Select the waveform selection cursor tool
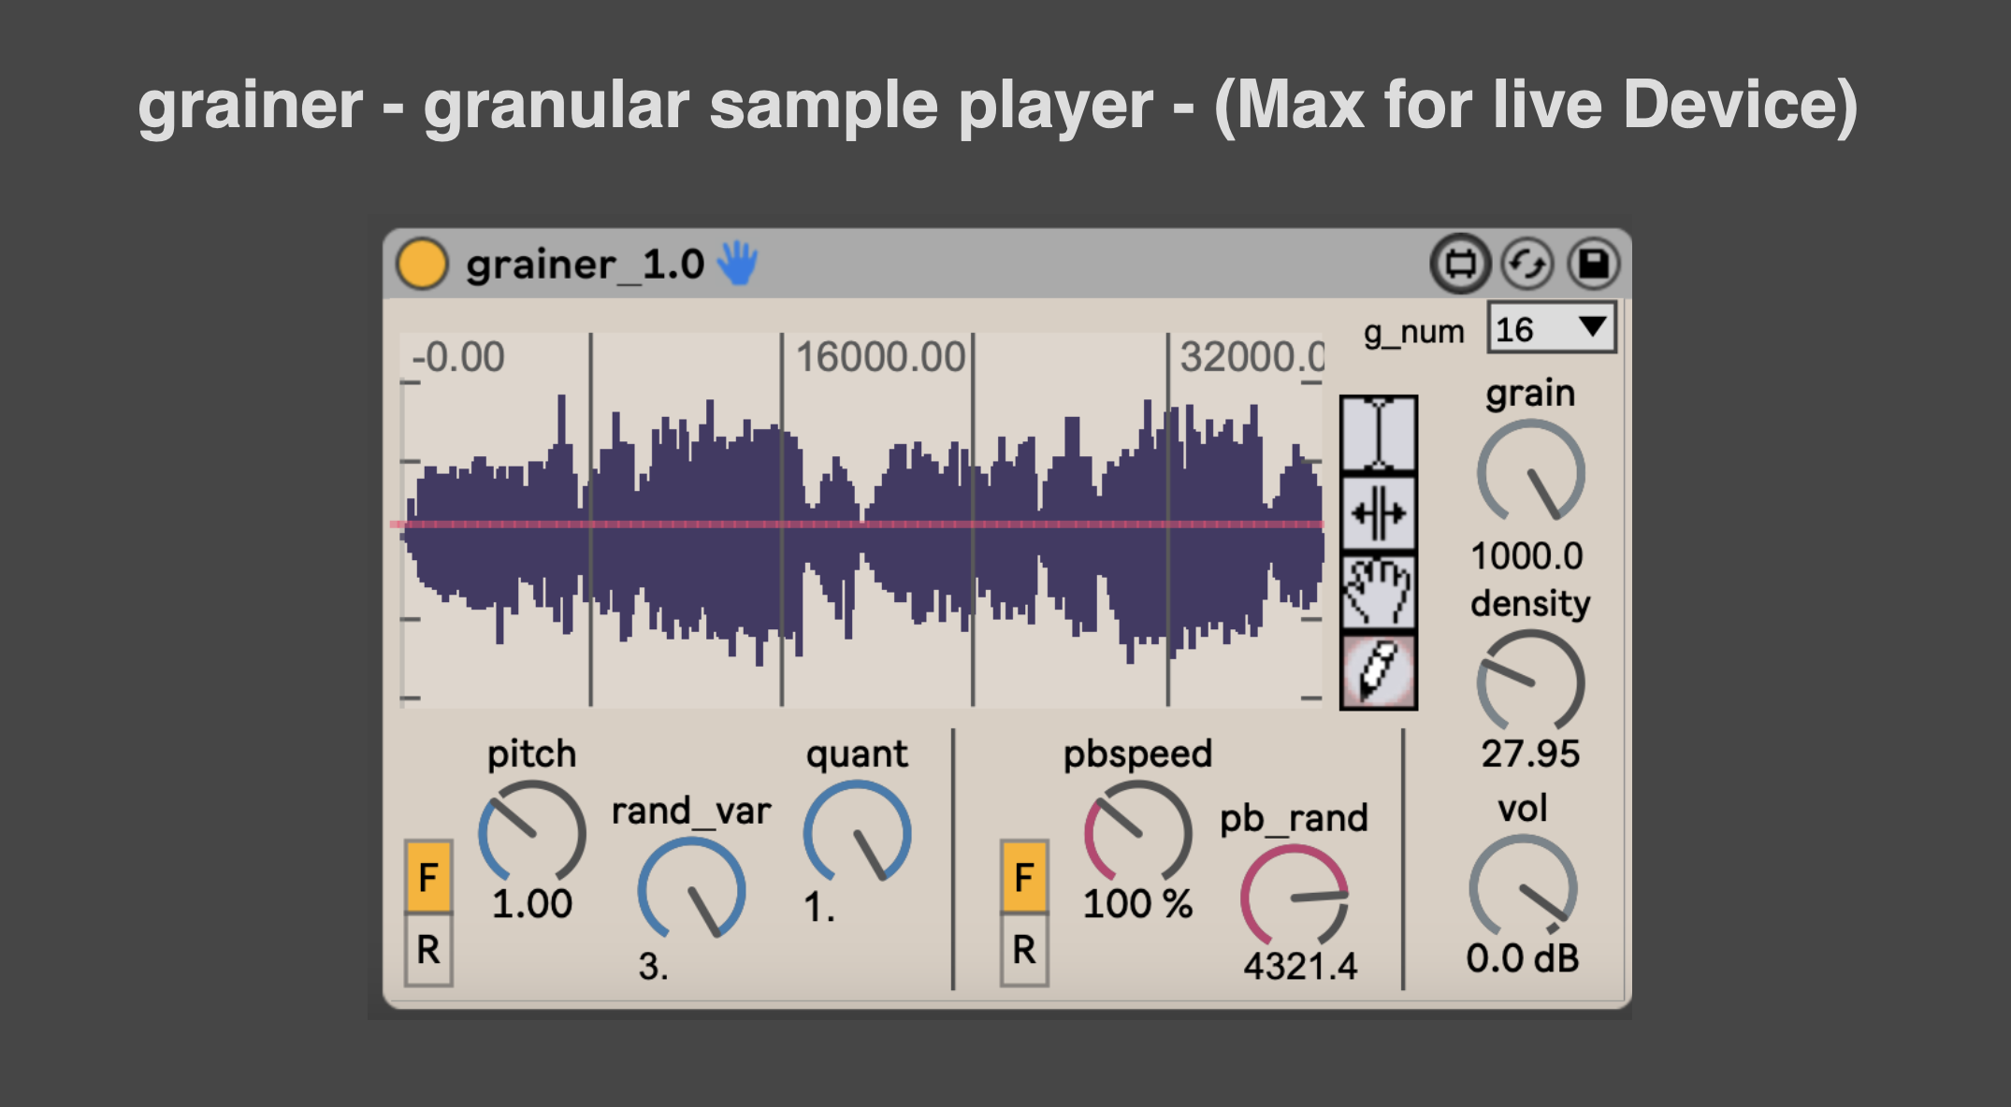 pyautogui.click(x=1378, y=434)
